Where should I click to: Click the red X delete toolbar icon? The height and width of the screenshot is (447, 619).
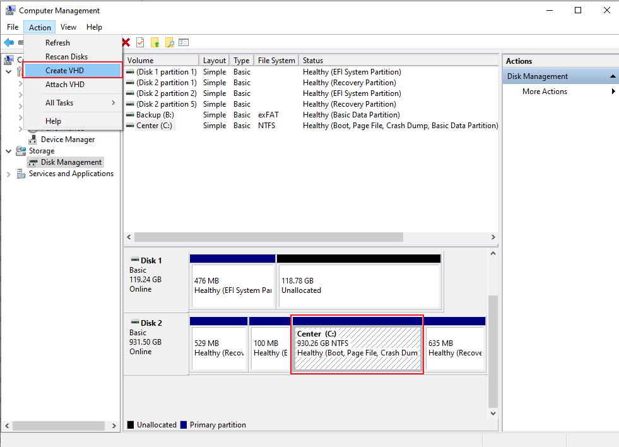coord(126,42)
